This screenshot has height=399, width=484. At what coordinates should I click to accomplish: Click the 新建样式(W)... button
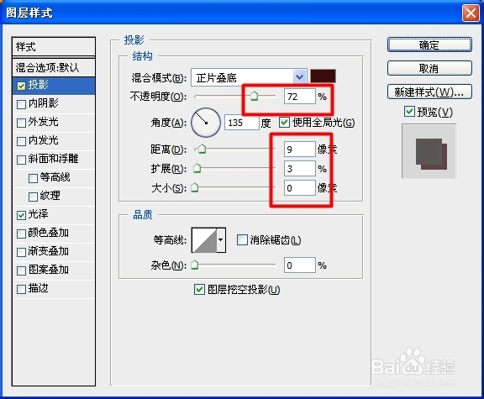point(429,92)
